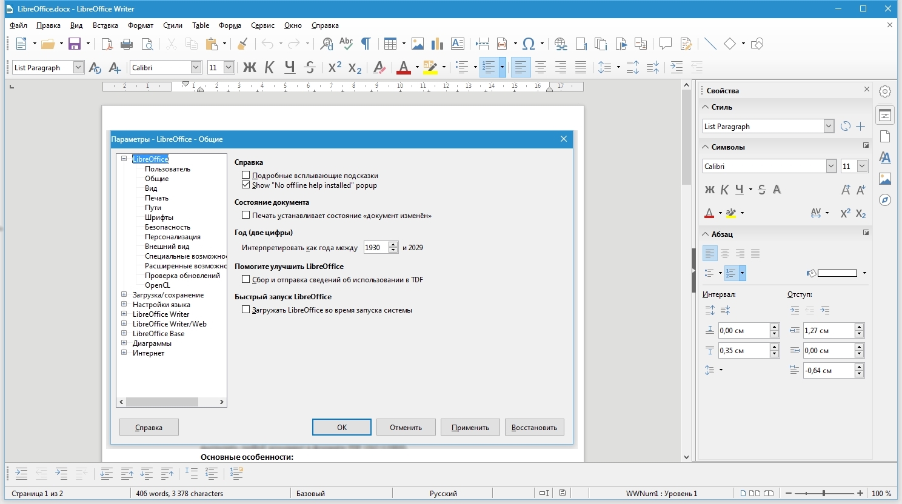Open the Формат menu

coord(141,25)
